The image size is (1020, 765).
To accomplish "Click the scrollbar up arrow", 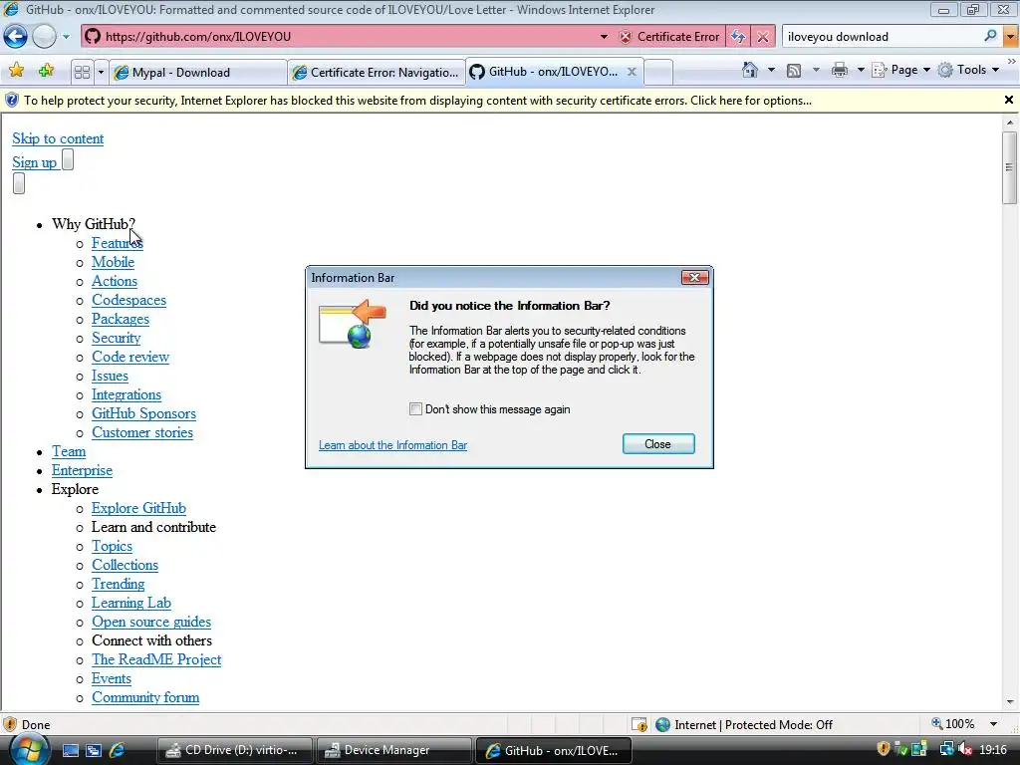I will [x=1010, y=123].
